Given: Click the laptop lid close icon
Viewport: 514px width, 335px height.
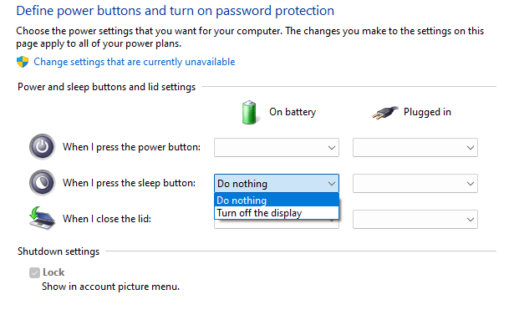Looking at the screenshot, I should coord(41,219).
